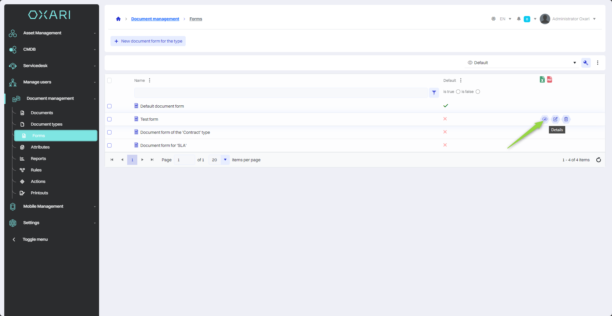The image size is (612, 316).
Task: Export the list to Excel
Action: 542,79
